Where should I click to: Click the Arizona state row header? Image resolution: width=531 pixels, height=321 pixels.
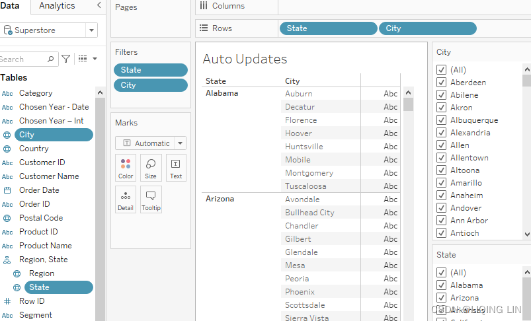click(220, 199)
